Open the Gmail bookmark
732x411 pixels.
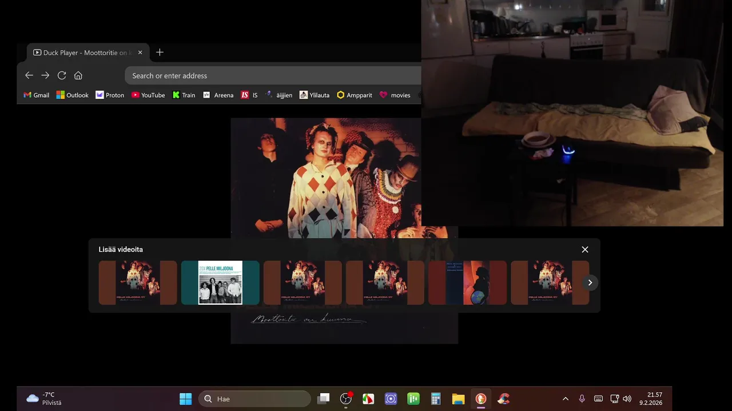(x=36, y=95)
